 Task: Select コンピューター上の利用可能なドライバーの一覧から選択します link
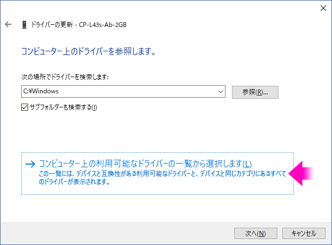pos(145,164)
